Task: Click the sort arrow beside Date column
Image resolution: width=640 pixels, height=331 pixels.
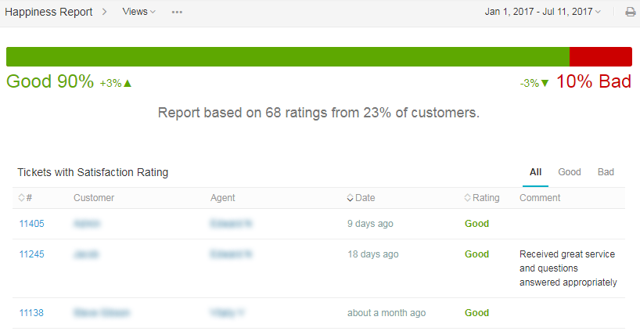Action: point(351,198)
